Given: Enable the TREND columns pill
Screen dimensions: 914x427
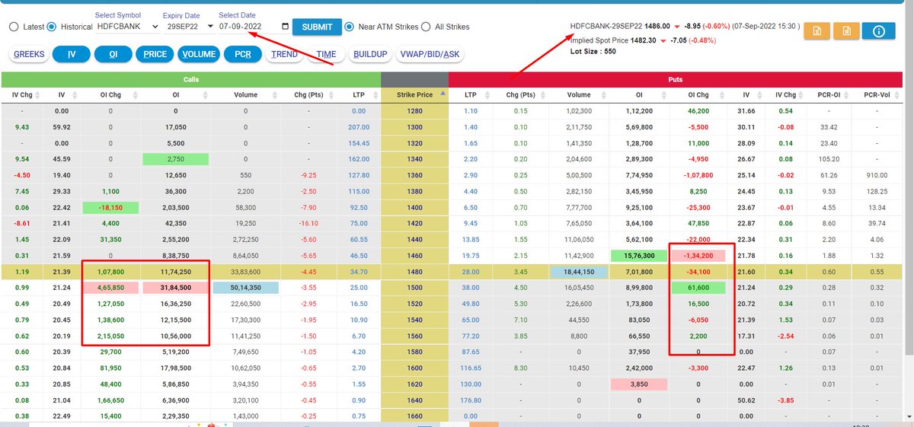Looking at the screenshot, I should (x=285, y=55).
